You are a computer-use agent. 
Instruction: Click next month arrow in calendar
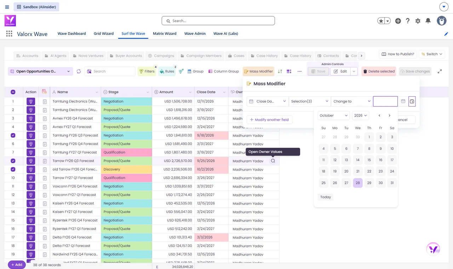[x=390, y=115]
